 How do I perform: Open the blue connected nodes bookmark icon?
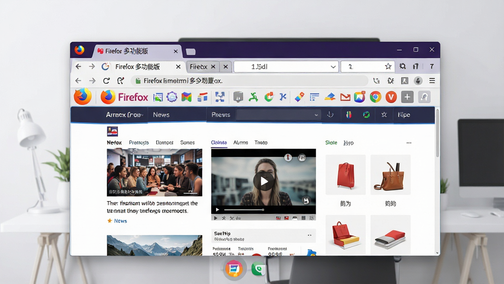[x=220, y=97]
